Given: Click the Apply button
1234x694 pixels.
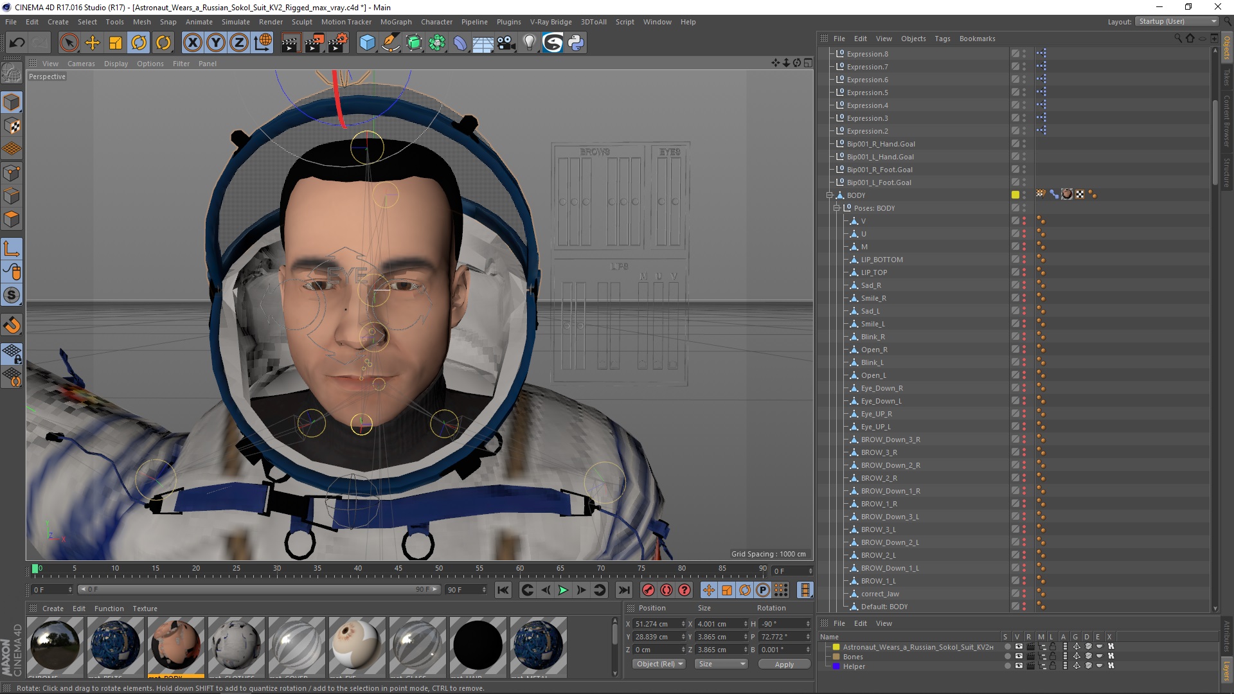Looking at the screenshot, I should click(784, 664).
